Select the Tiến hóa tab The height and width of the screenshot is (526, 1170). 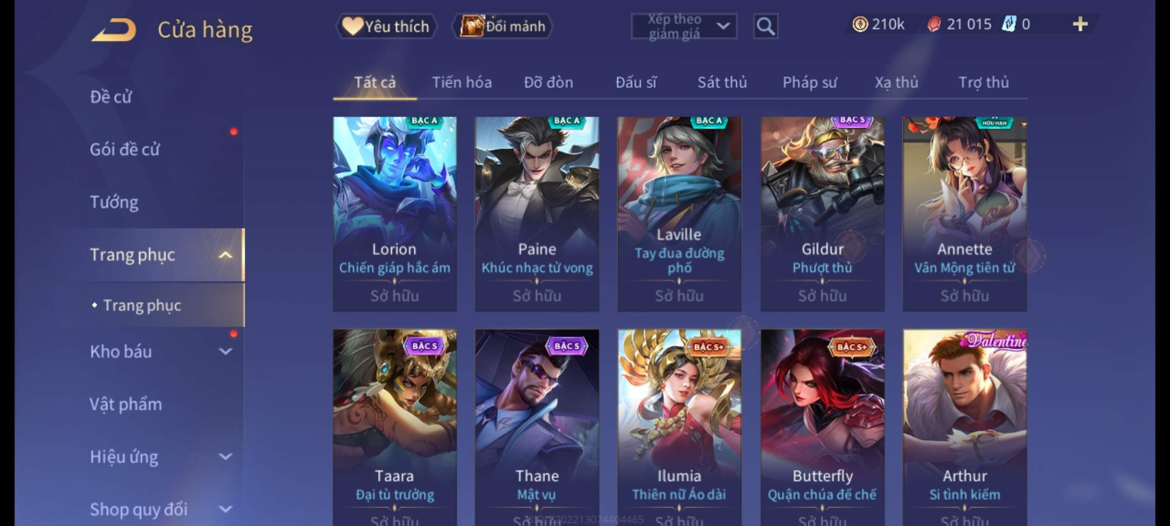(462, 82)
